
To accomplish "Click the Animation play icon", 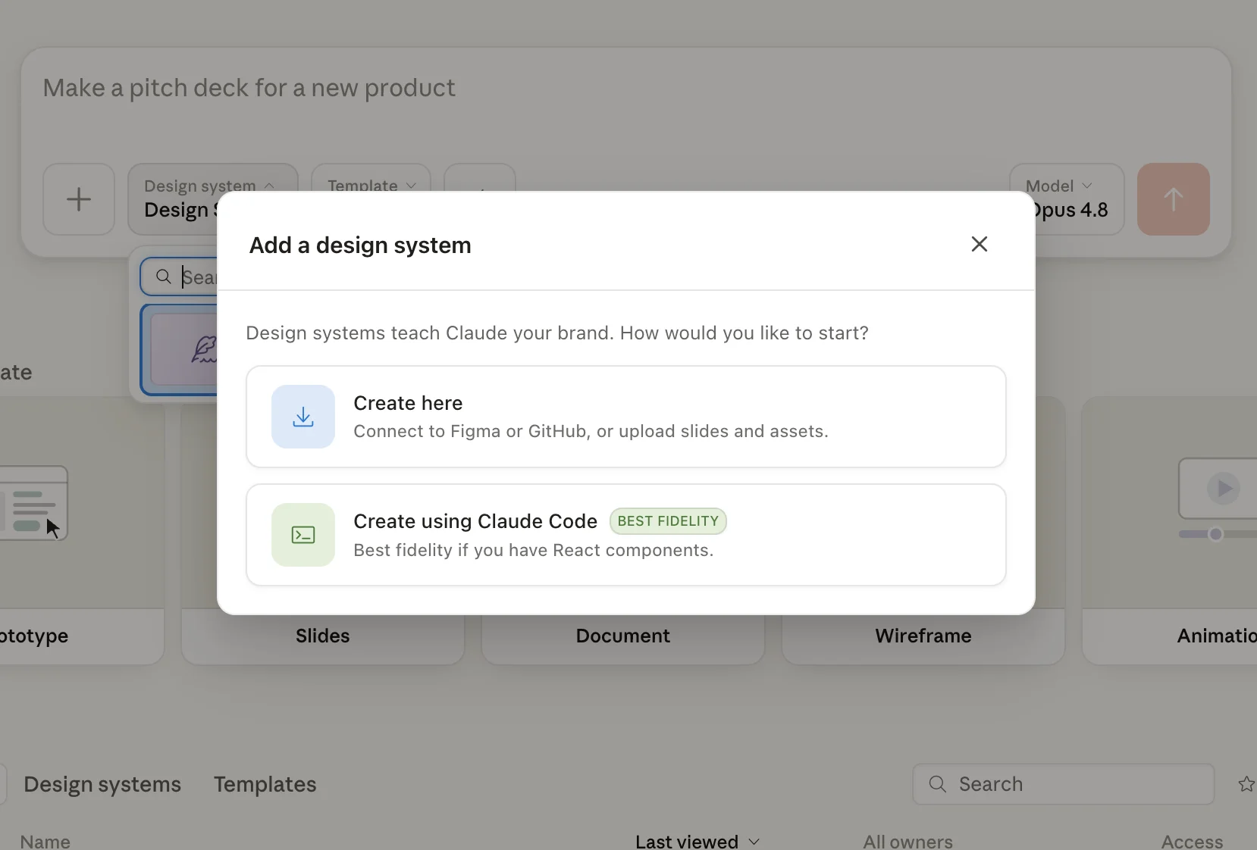I will [1224, 489].
